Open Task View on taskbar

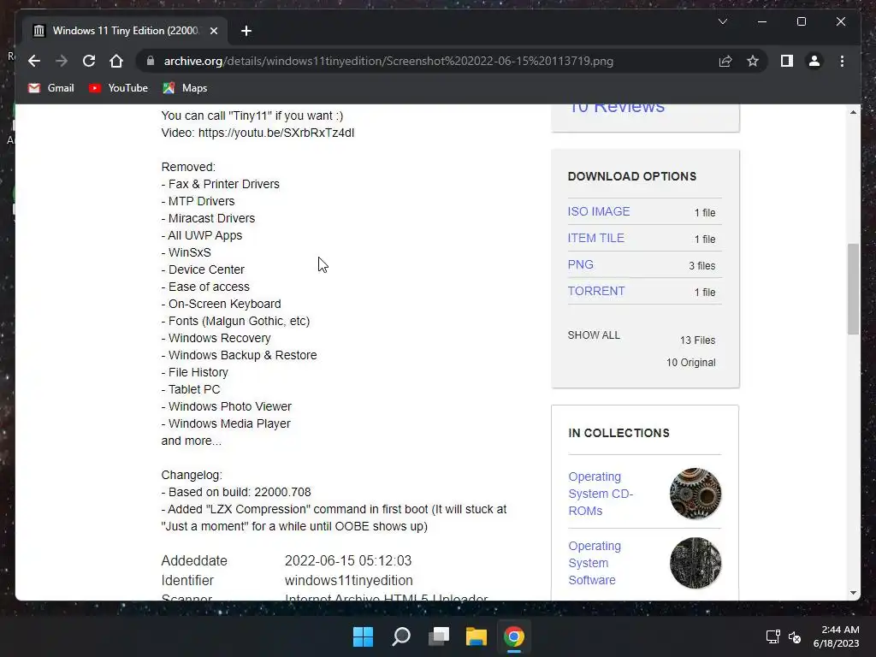tap(439, 636)
